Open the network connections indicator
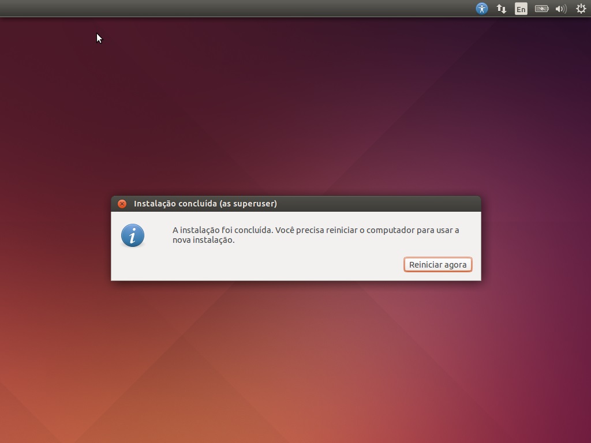 [502, 9]
